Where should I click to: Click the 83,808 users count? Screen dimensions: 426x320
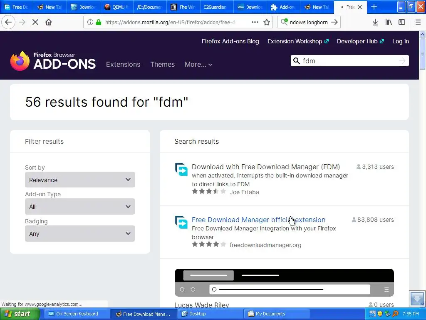tap(373, 220)
